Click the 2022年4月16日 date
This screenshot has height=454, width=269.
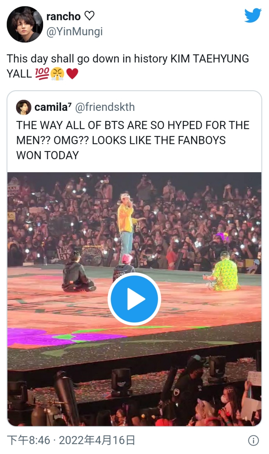click(x=97, y=440)
